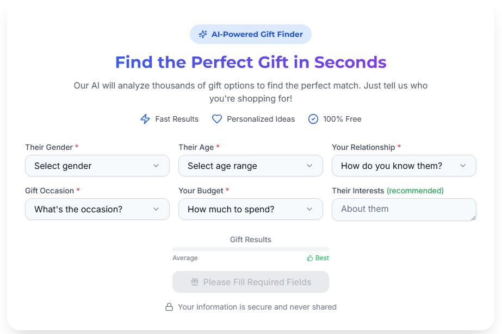
Task: Click the resize handle of interests textarea
Action: pyautogui.click(x=473, y=218)
